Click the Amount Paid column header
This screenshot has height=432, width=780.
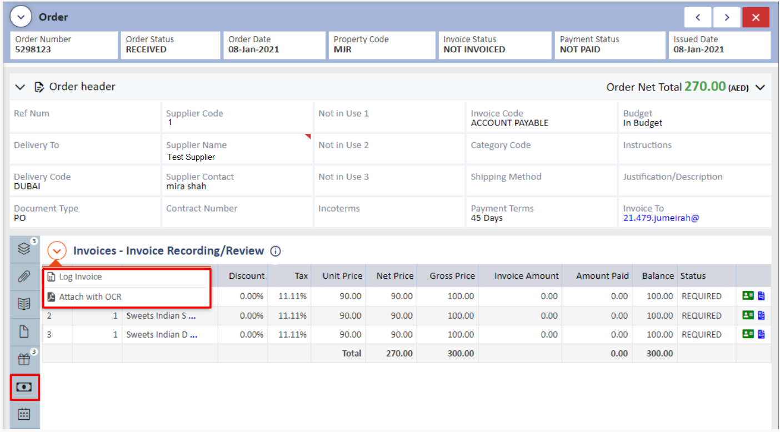click(x=597, y=275)
